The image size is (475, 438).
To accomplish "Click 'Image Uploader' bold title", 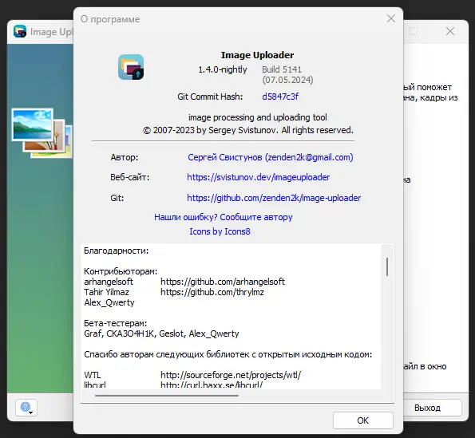I will tap(257, 55).
